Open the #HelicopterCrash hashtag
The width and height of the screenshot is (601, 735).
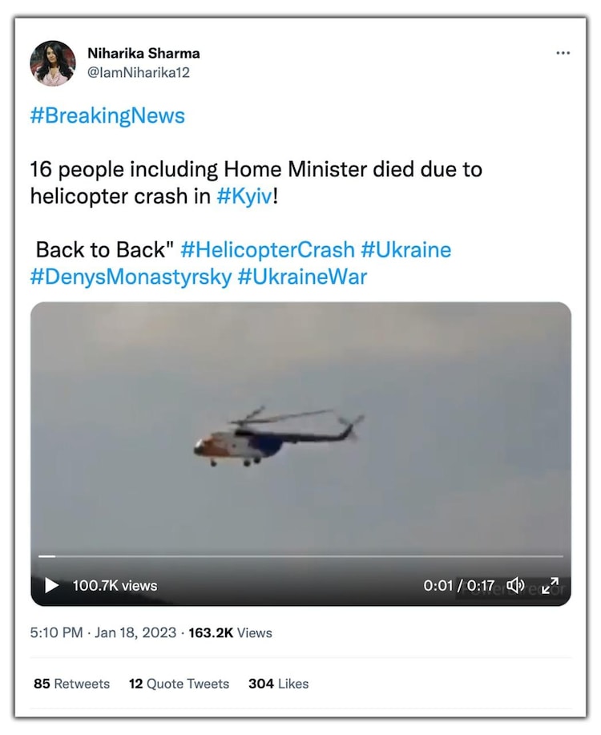[x=267, y=249]
